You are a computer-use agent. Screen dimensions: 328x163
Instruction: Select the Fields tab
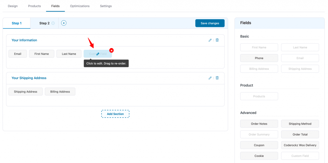pos(55,6)
